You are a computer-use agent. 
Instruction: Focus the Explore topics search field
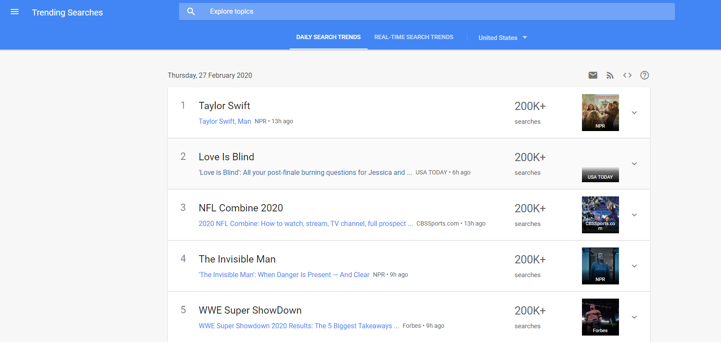click(427, 12)
